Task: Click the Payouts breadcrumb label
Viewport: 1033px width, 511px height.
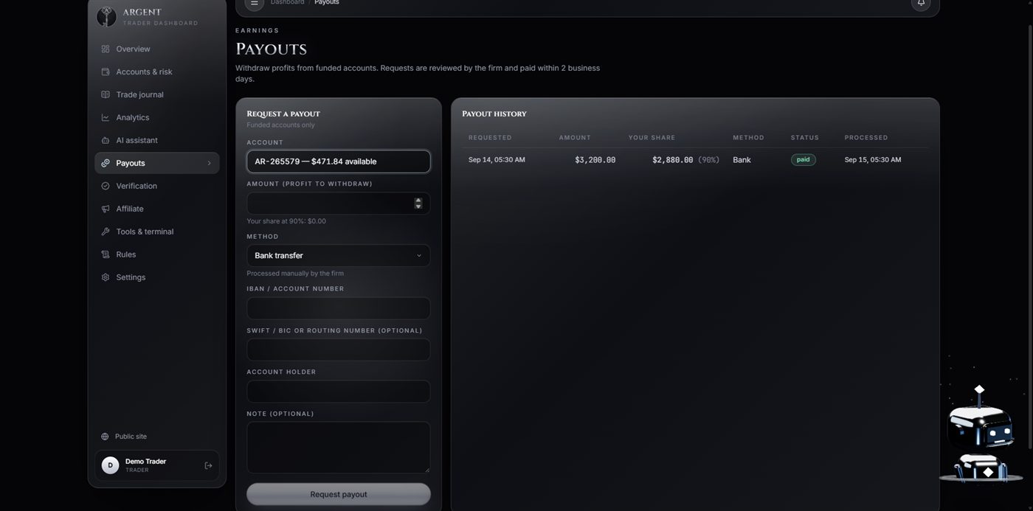Action: click(327, 2)
